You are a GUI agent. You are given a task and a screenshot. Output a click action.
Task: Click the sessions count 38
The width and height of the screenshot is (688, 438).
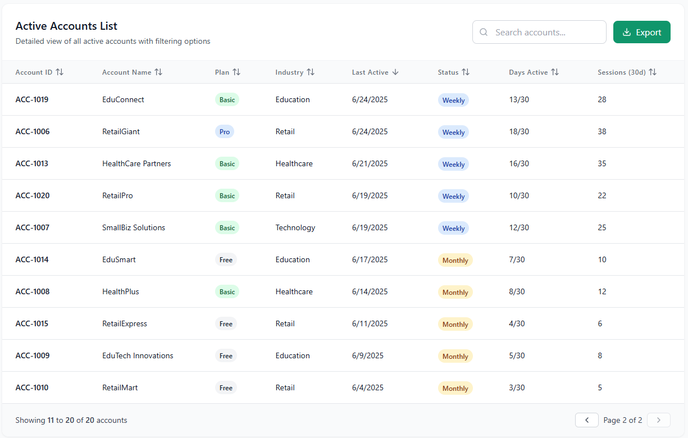[x=602, y=131]
